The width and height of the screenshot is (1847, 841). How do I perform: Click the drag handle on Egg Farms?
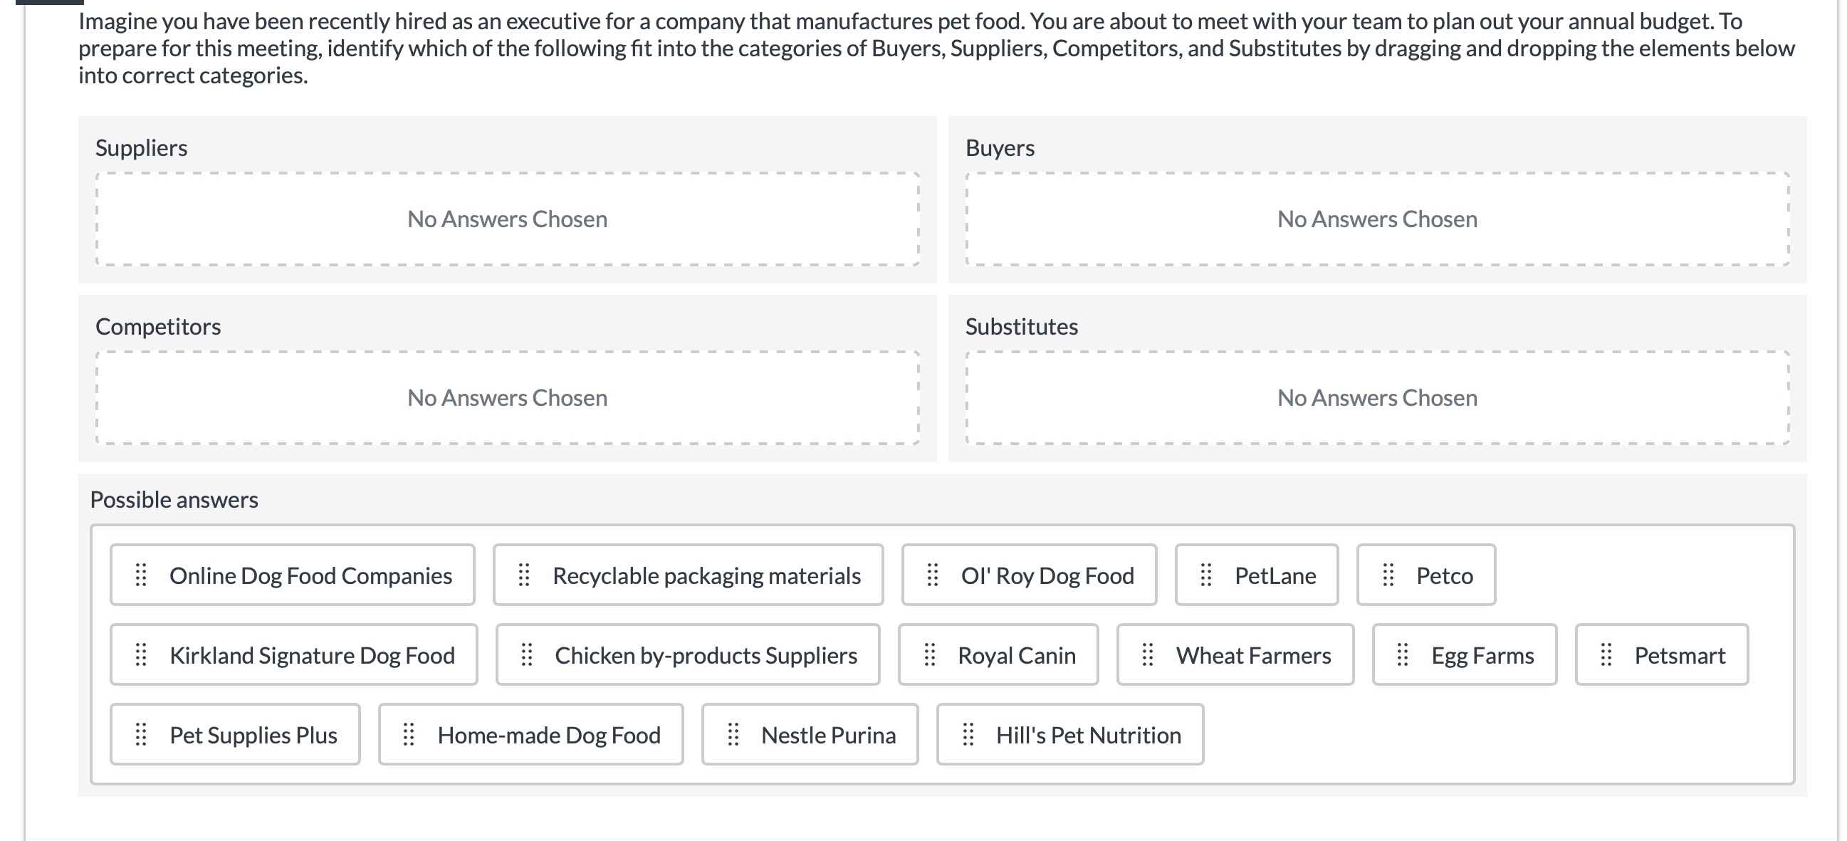[1403, 654]
